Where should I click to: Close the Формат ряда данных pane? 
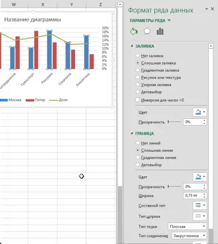212,9
